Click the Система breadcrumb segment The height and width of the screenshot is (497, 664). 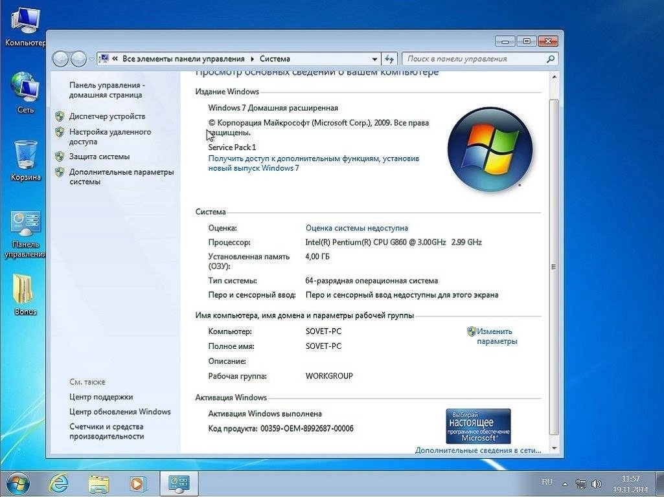click(275, 59)
